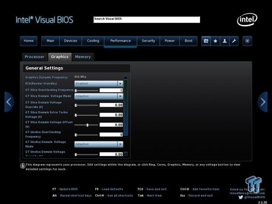Click the screenshot camera icon

pyautogui.click(x=206, y=41)
